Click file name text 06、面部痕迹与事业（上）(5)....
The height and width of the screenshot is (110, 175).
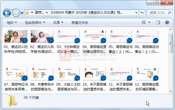pos(147,49)
